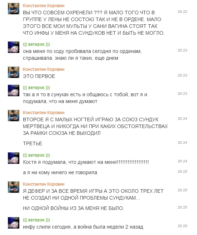Open Константин Коровин name above "ВЫ ЧТО СОВСЕМ" message
This screenshot has width=197, height=235.
tap(44, 6)
